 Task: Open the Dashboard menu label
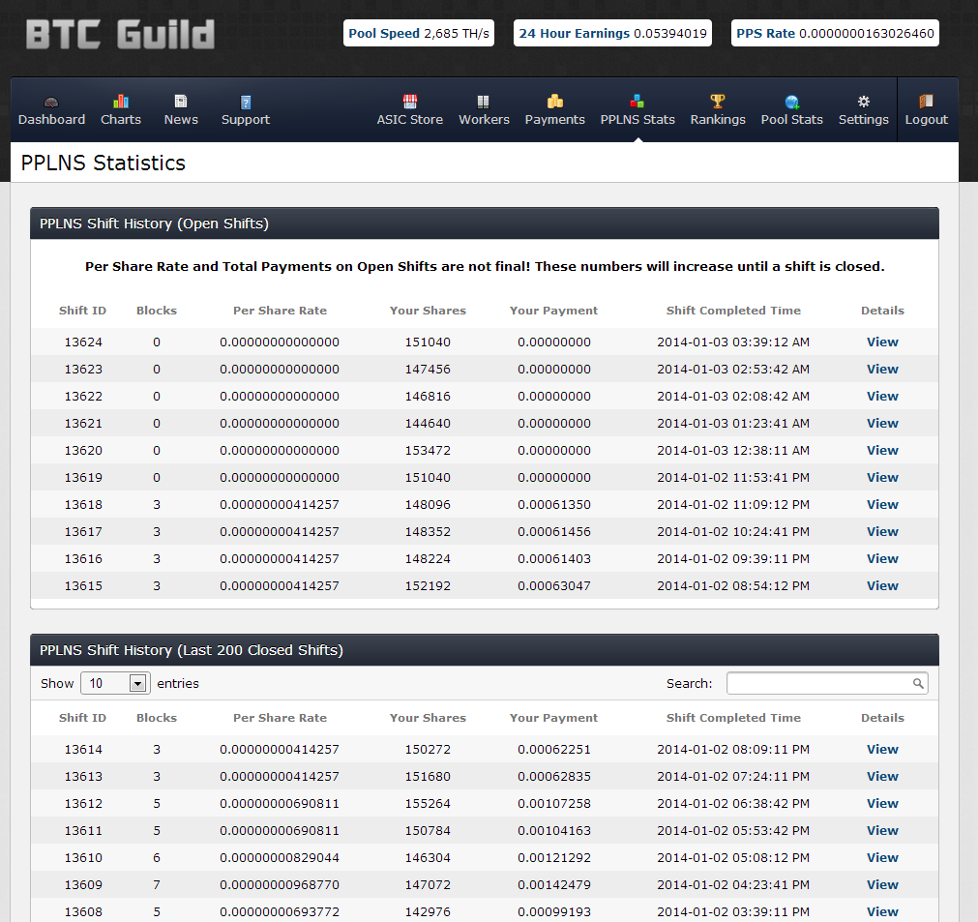[x=51, y=119]
